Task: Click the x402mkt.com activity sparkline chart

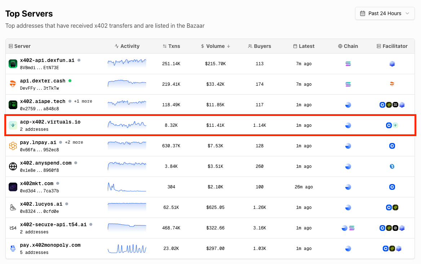Action: 127,187
